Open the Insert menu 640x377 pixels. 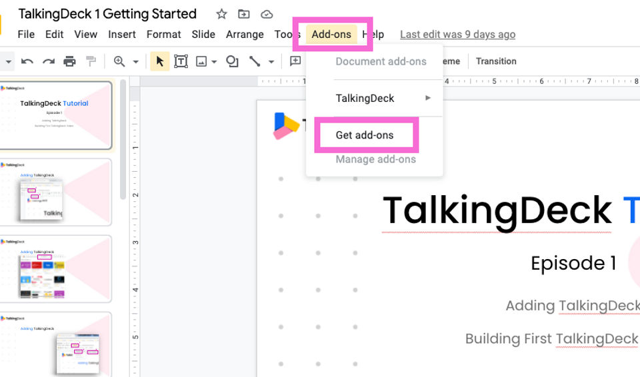click(121, 35)
